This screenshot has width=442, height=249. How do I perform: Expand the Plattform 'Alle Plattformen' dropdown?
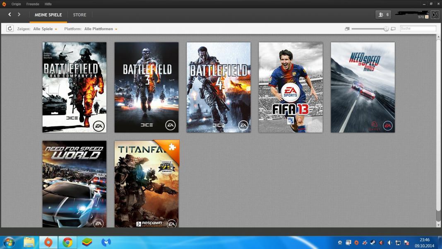(101, 29)
